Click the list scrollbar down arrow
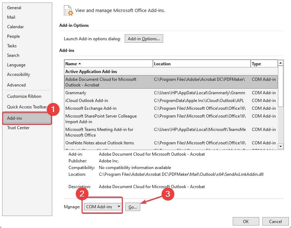Viewport: 291px width, 228px height. 280,146
